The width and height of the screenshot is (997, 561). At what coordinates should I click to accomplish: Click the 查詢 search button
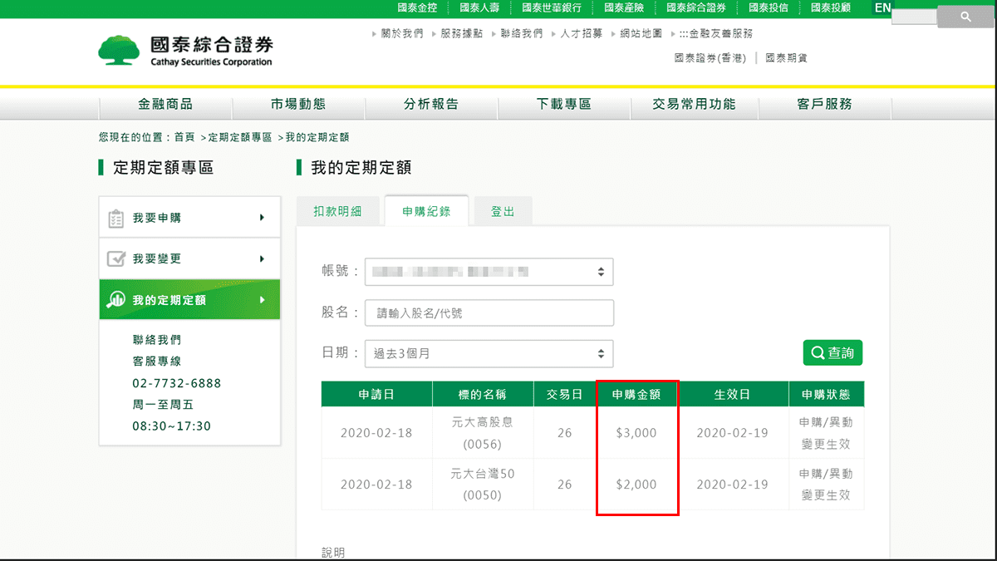pyautogui.click(x=832, y=352)
